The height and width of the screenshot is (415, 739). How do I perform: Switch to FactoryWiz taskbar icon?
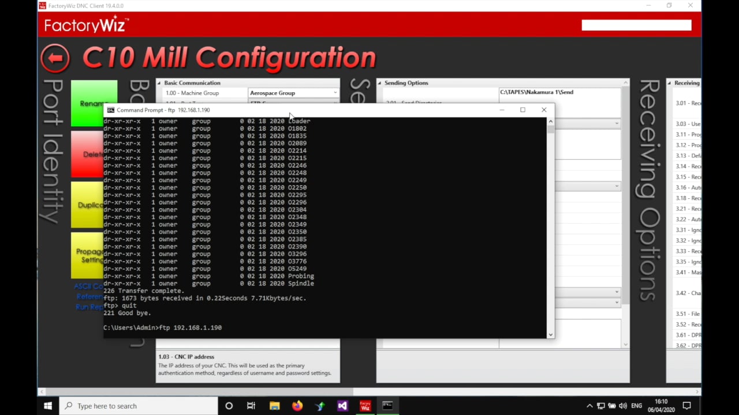click(x=365, y=406)
